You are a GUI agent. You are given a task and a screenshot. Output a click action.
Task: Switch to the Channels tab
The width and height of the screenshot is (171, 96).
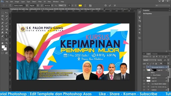(x=155, y=54)
